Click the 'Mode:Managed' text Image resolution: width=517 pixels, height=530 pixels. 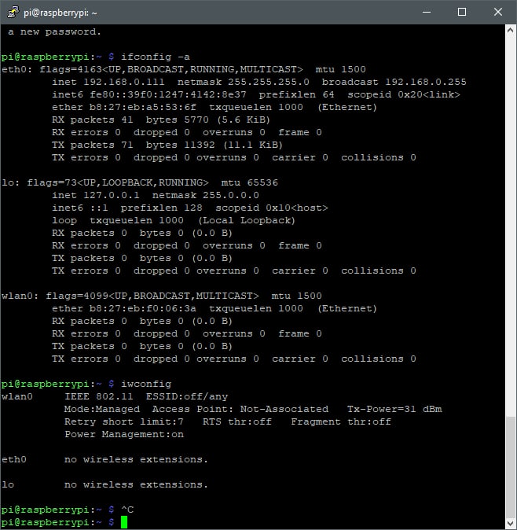point(102,409)
